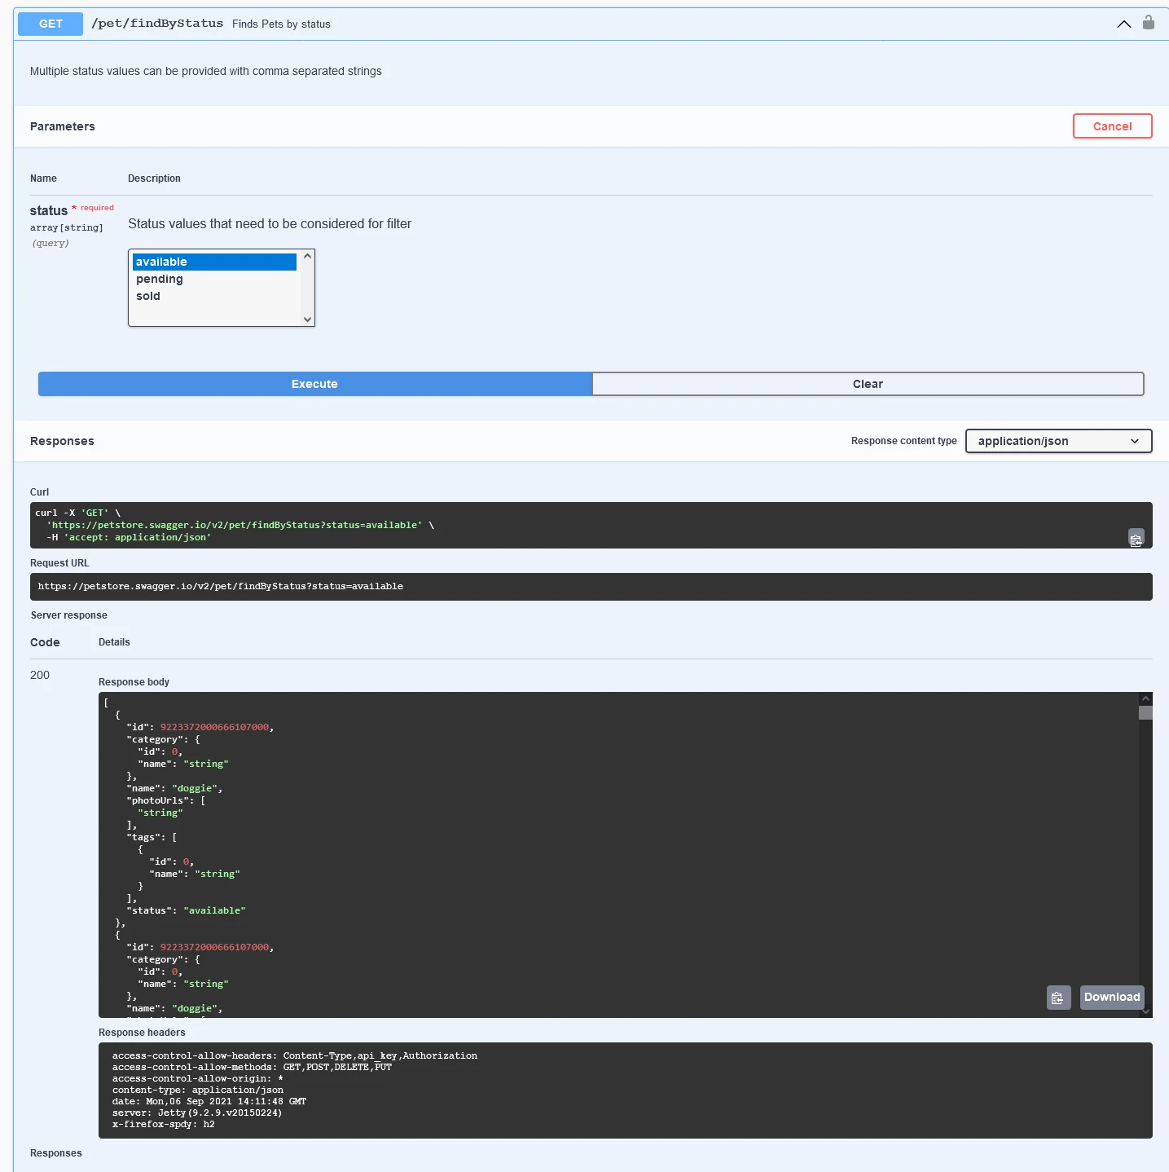Click the content-type response header line

(x=198, y=1090)
